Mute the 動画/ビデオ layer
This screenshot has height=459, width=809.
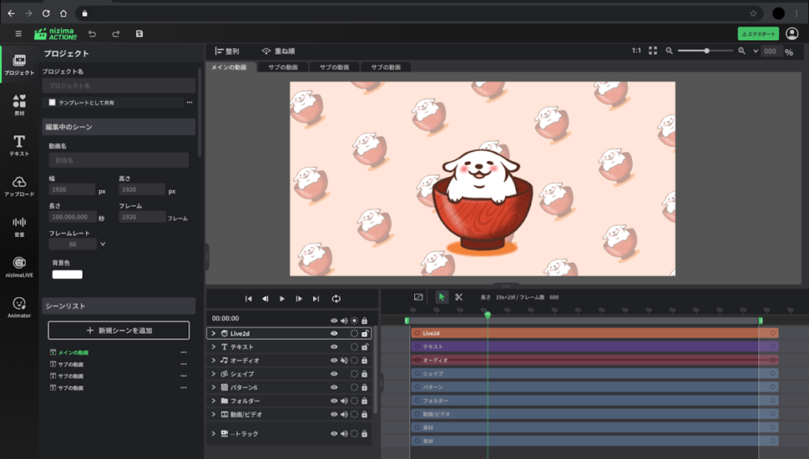point(344,414)
